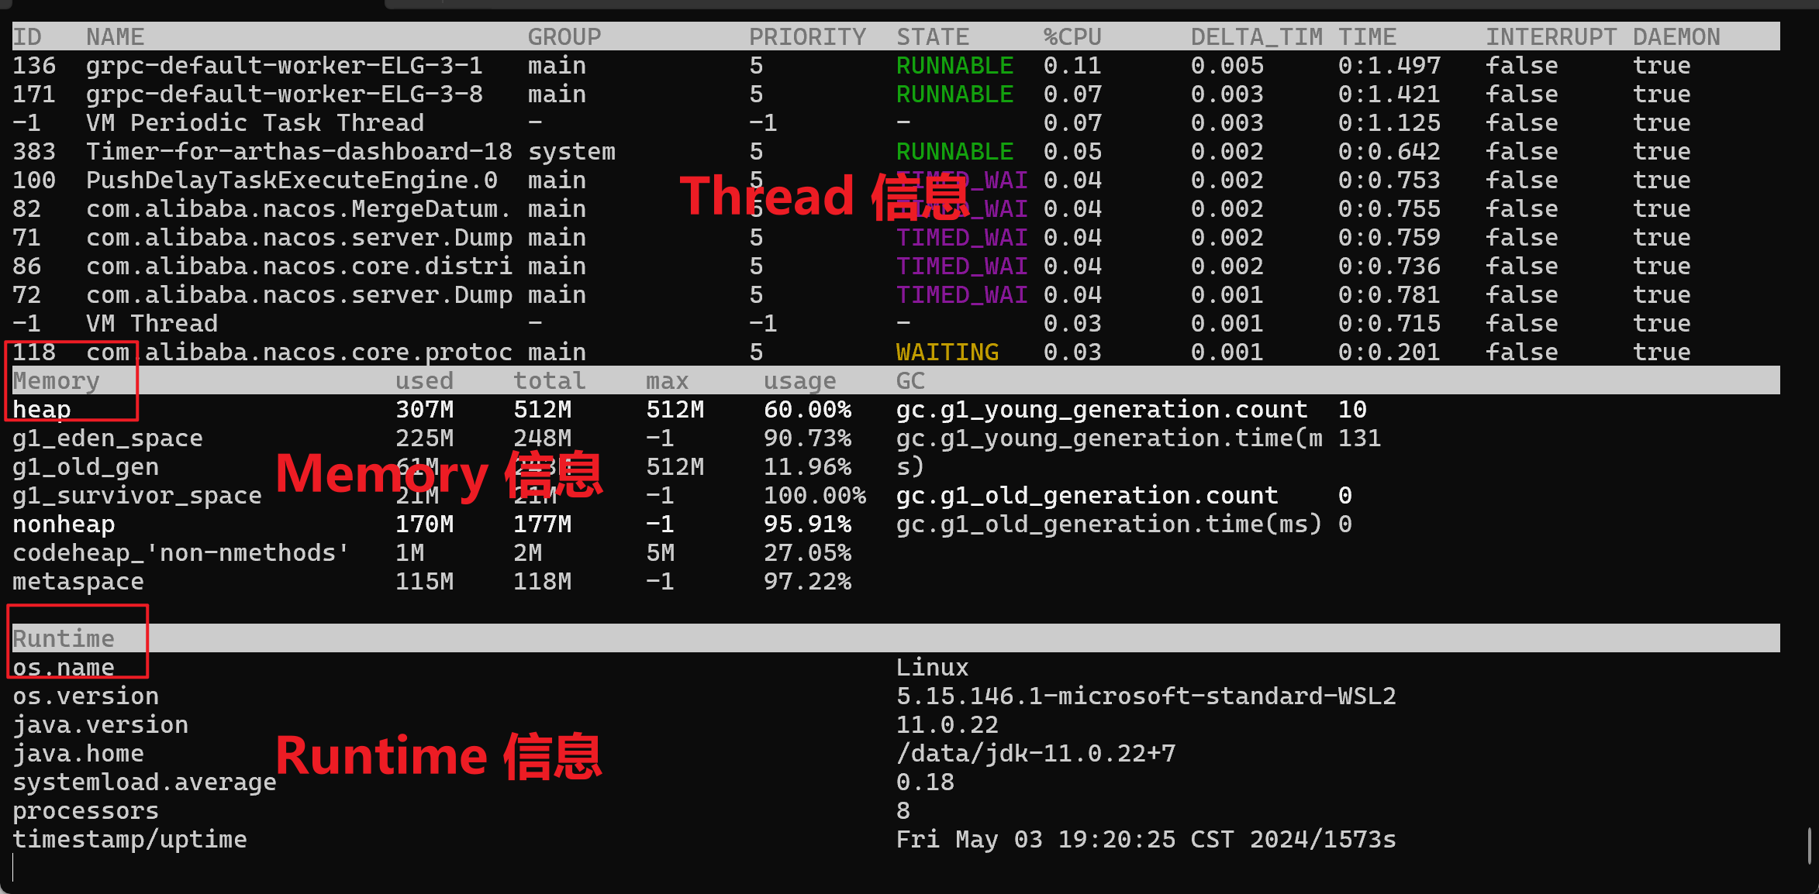Click the java.version value 11.0.22
The image size is (1819, 894).
point(947,725)
